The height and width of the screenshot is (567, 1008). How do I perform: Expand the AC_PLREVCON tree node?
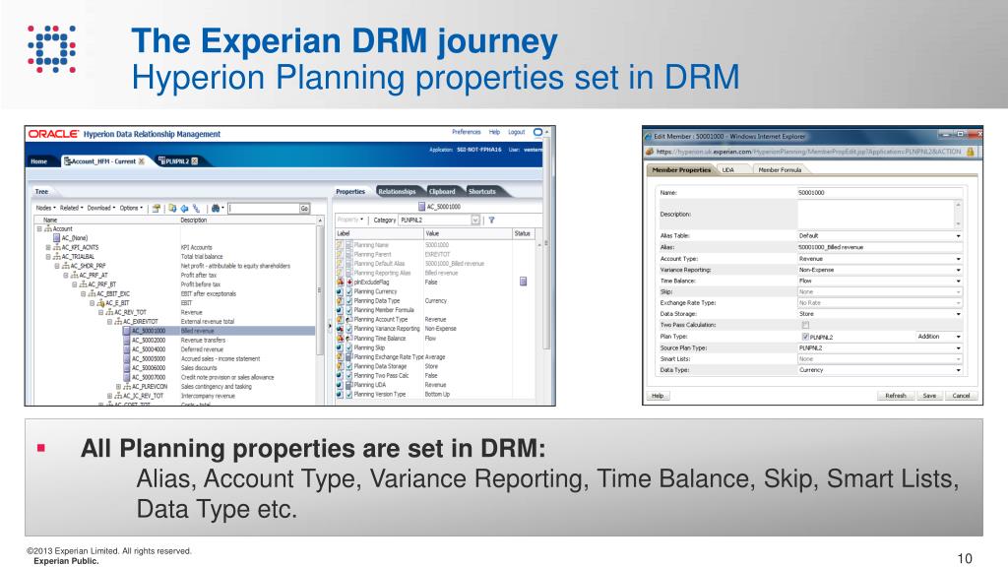click(x=118, y=387)
